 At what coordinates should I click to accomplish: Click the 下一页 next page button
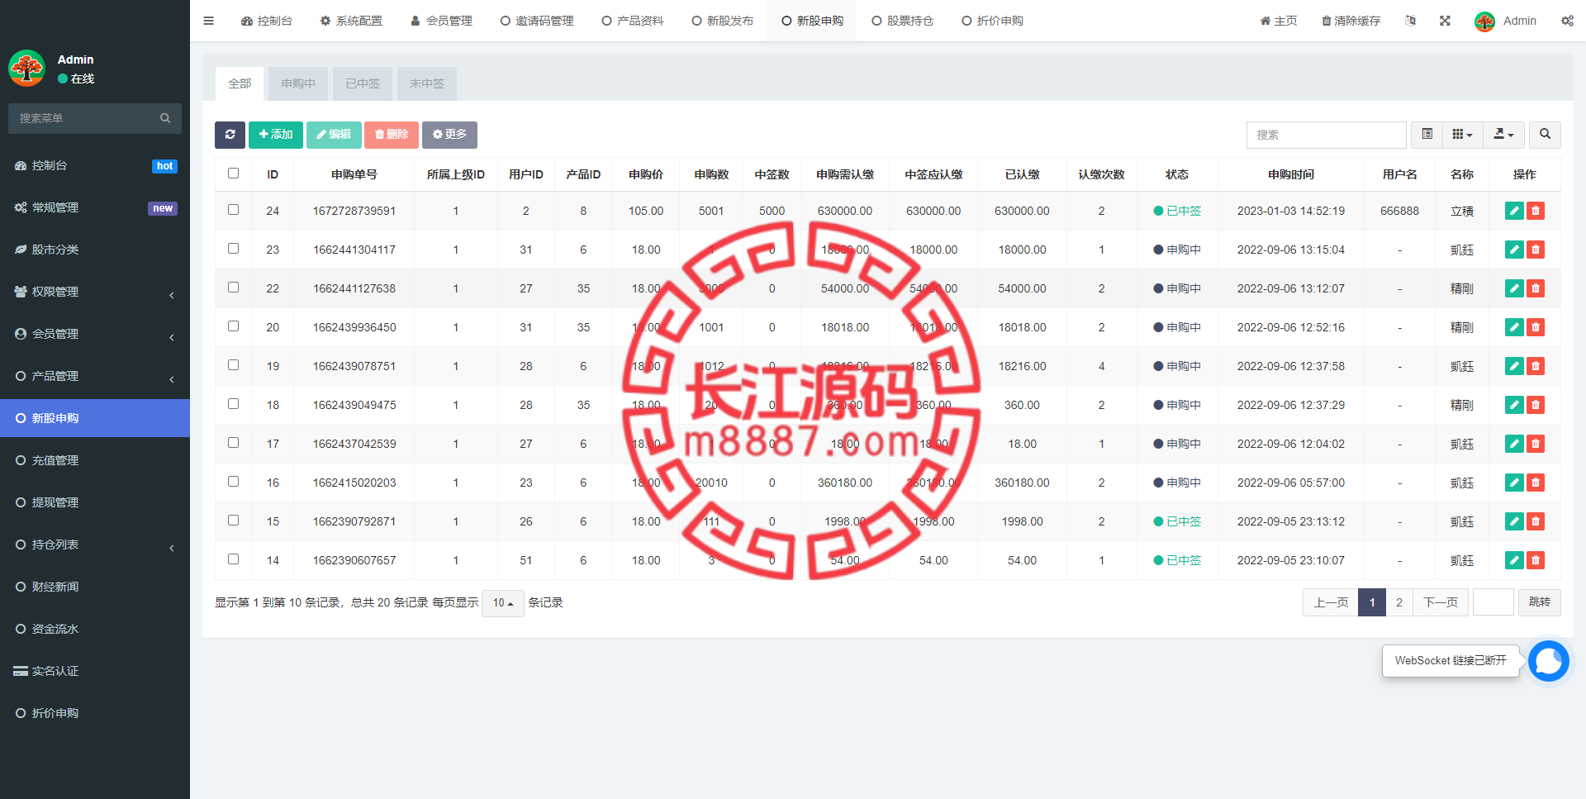(1441, 602)
